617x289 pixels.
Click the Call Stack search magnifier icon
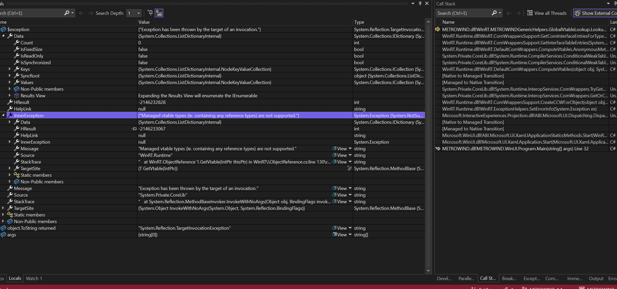(x=494, y=13)
